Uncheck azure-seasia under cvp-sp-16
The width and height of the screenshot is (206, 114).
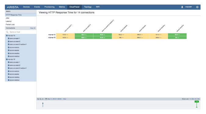click(9, 74)
